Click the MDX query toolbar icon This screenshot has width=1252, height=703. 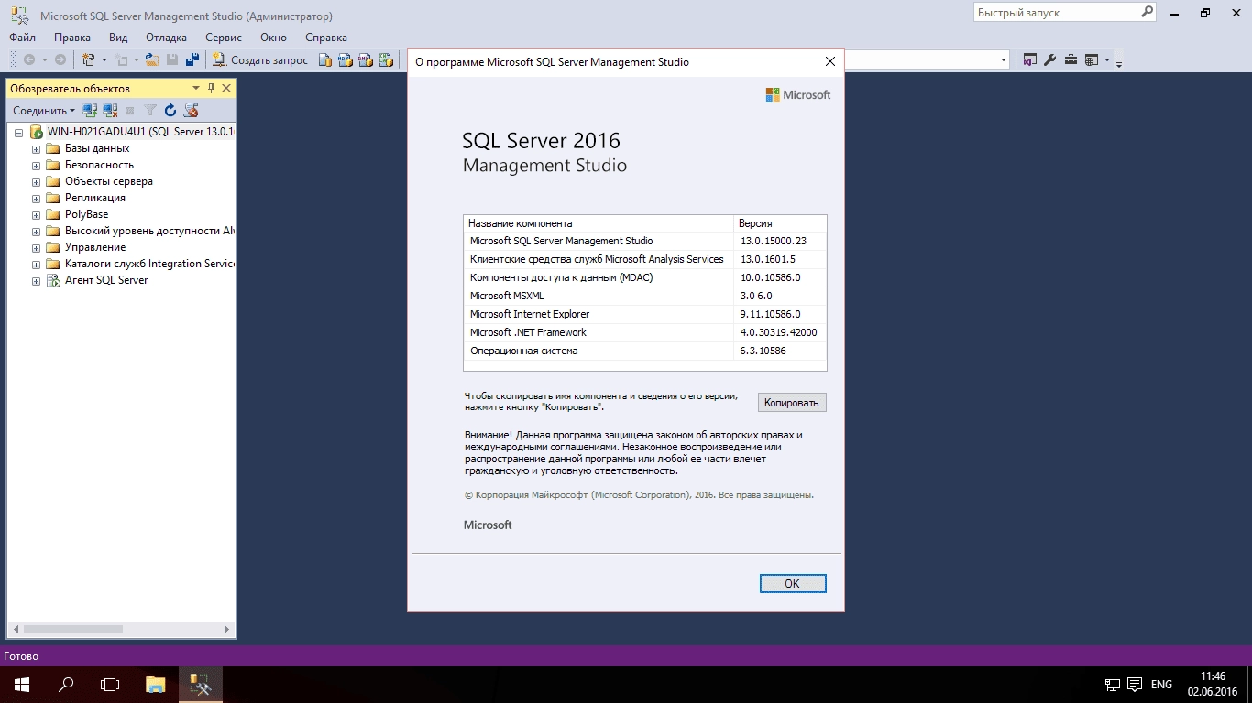345,59
